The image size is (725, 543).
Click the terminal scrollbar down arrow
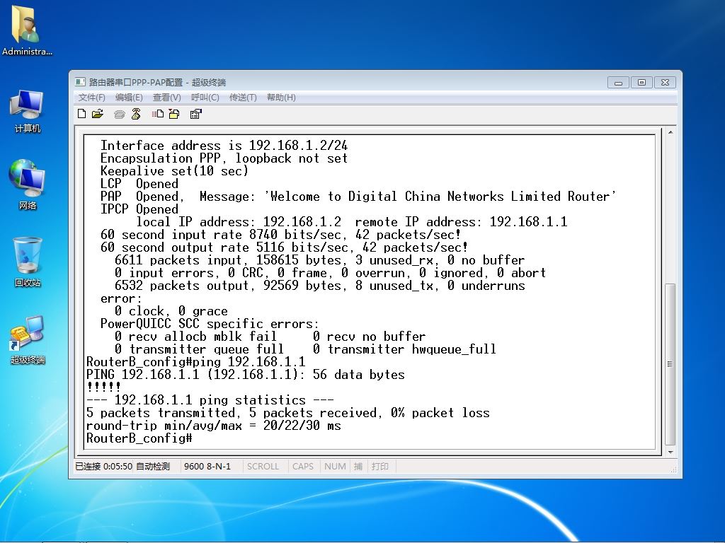tap(670, 452)
